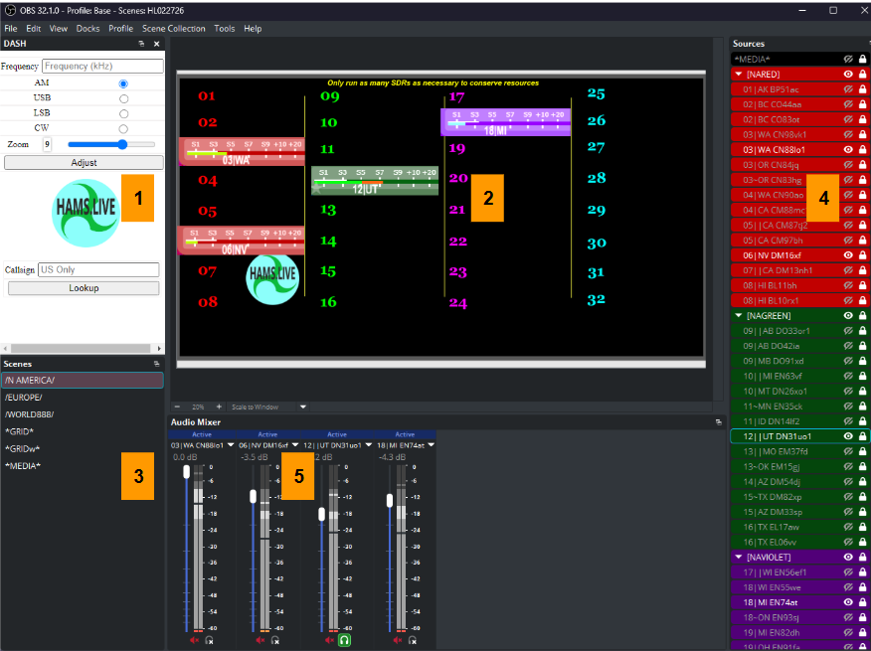Zoom in the preview with plus icon
This screenshot has height=651, width=871.
pos(219,407)
